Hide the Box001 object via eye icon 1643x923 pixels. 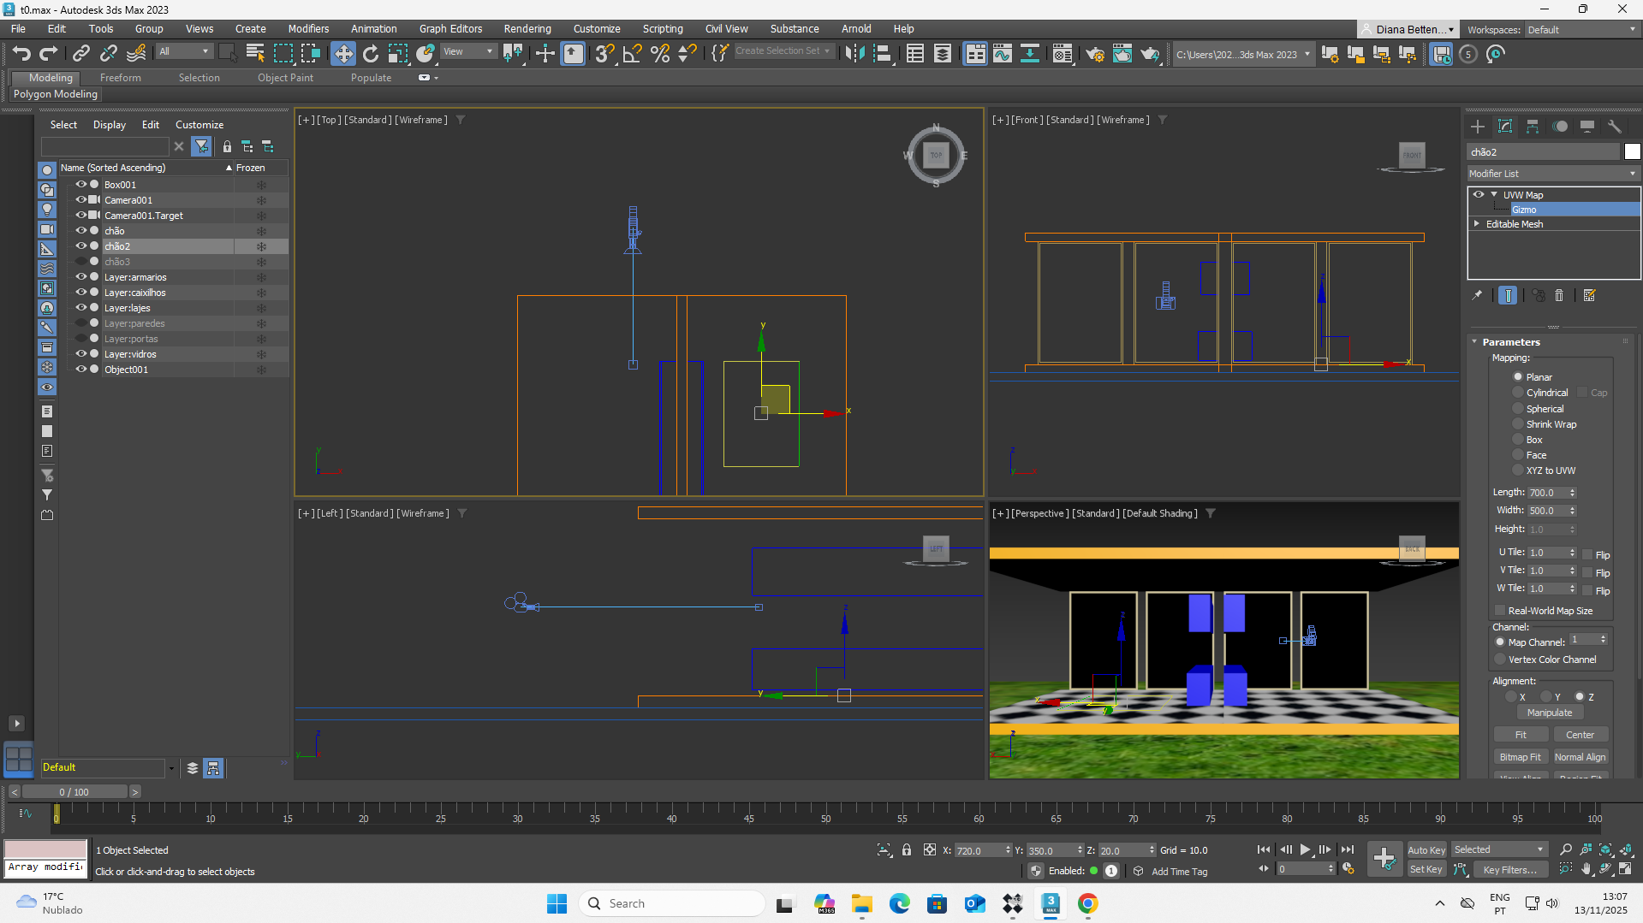click(81, 185)
